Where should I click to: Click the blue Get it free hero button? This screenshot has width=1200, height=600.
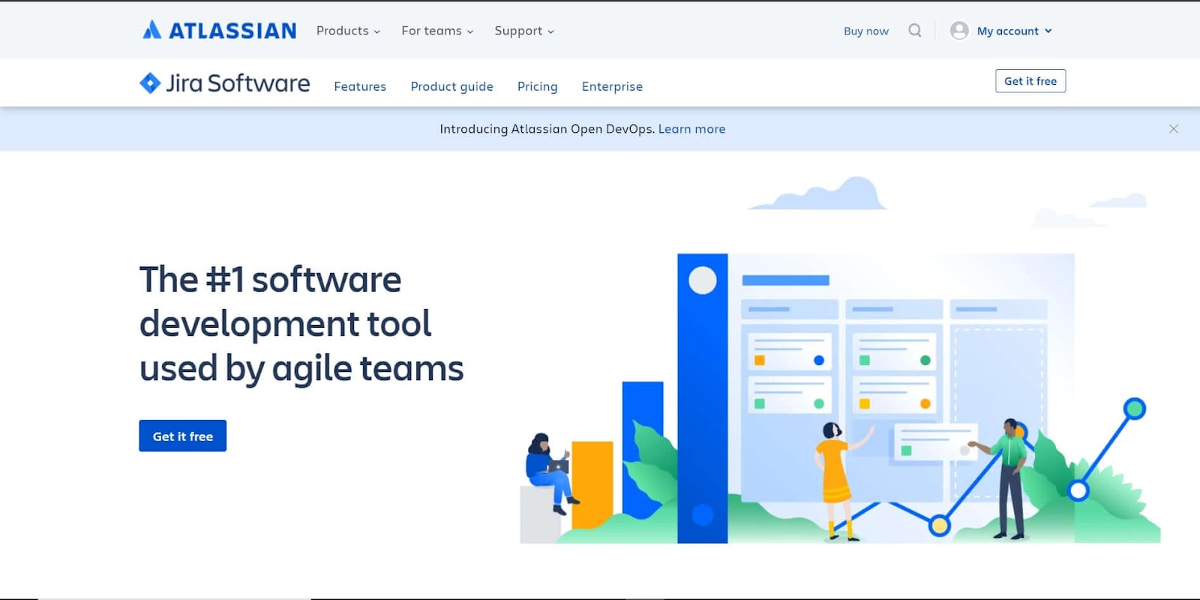click(x=182, y=436)
